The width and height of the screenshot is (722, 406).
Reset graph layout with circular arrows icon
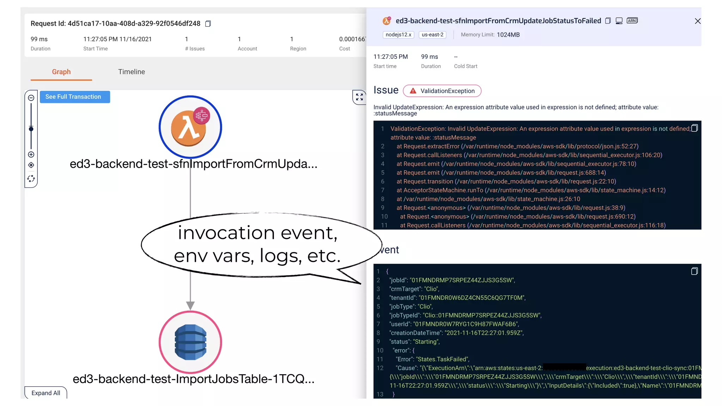tap(31, 179)
